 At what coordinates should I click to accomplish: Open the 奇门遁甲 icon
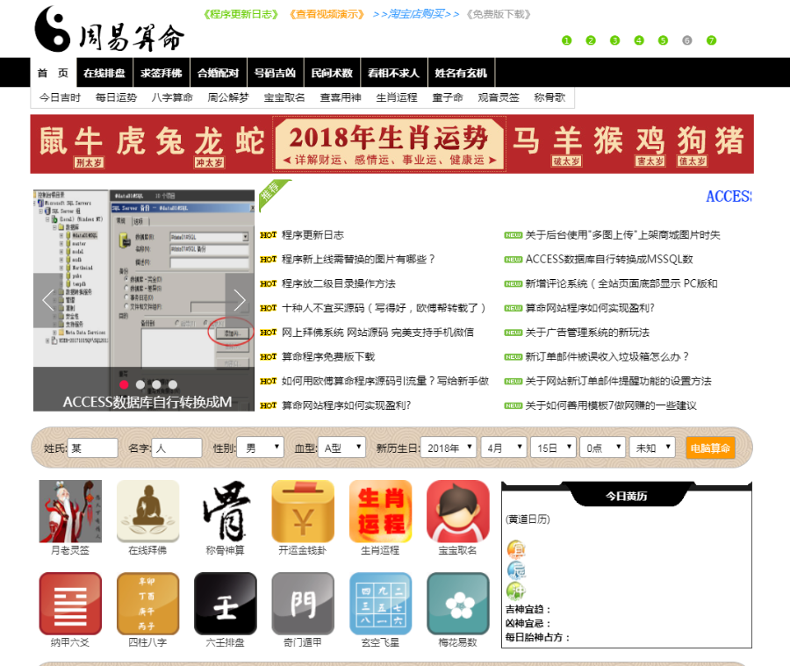(302, 604)
